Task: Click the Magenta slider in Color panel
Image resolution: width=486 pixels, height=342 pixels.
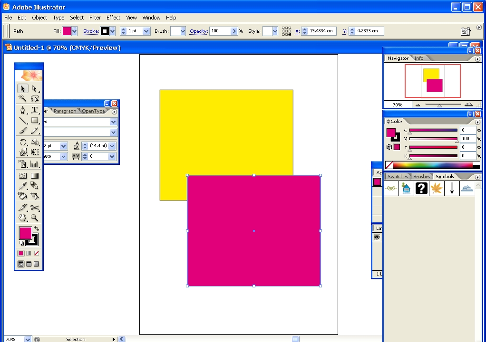Action: (x=433, y=139)
